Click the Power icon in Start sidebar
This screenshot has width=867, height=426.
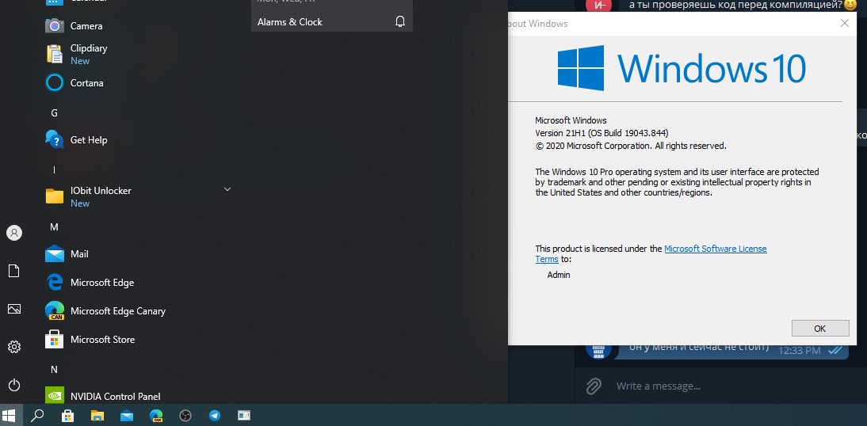pyautogui.click(x=13, y=385)
